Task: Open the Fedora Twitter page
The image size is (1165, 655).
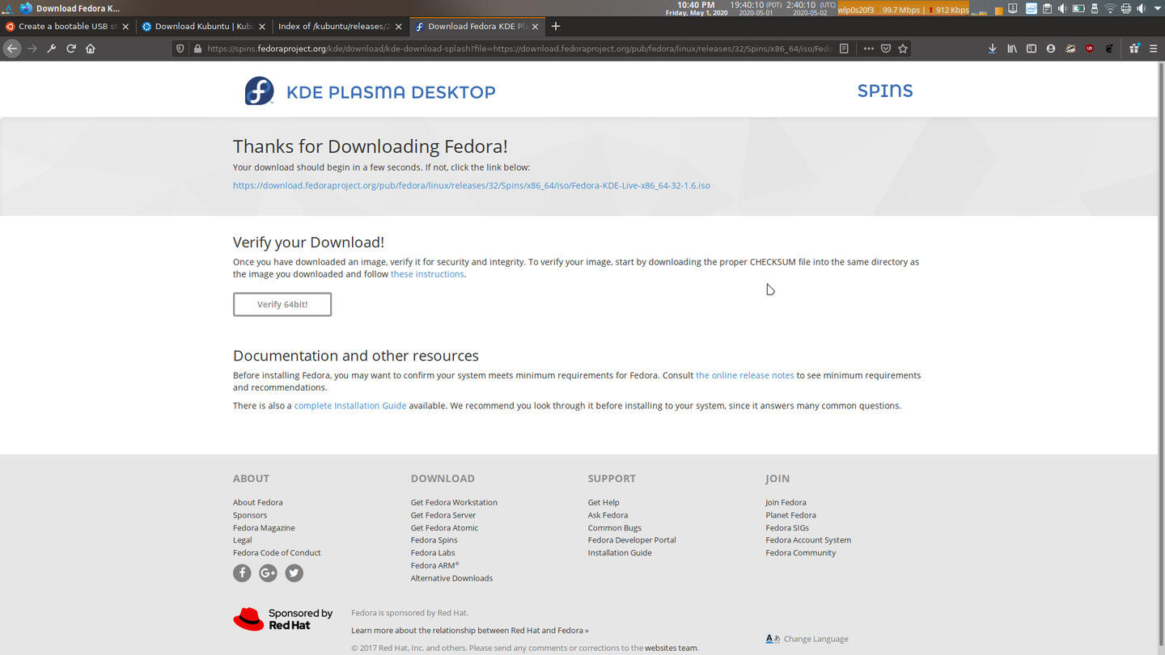Action: pos(294,573)
